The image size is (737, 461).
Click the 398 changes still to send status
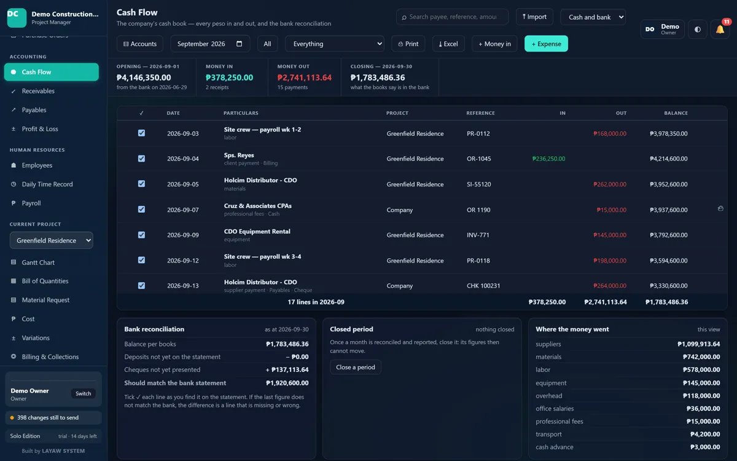pyautogui.click(x=53, y=418)
